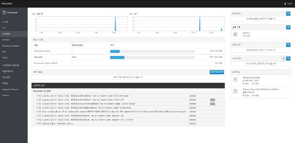Open the SELinux sidebar item
The width and height of the screenshot is (295, 143).
[14, 95]
